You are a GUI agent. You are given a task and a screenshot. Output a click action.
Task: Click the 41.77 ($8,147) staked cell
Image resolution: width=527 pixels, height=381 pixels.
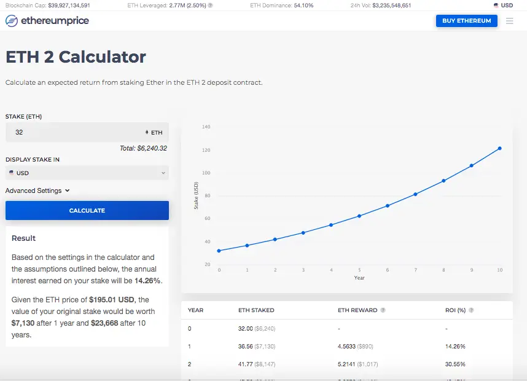[257, 364]
